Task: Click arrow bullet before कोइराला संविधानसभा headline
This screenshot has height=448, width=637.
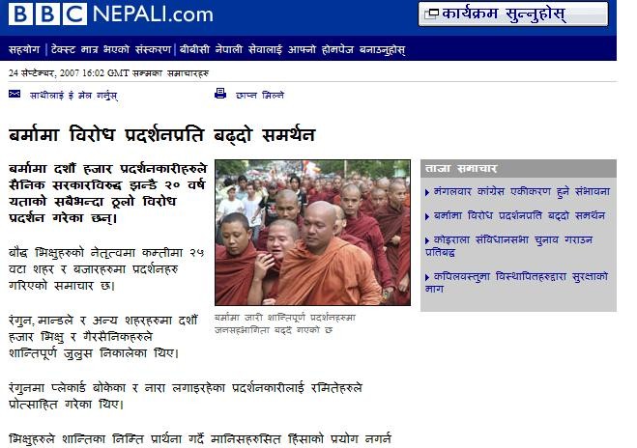Action: [x=427, y=241]
